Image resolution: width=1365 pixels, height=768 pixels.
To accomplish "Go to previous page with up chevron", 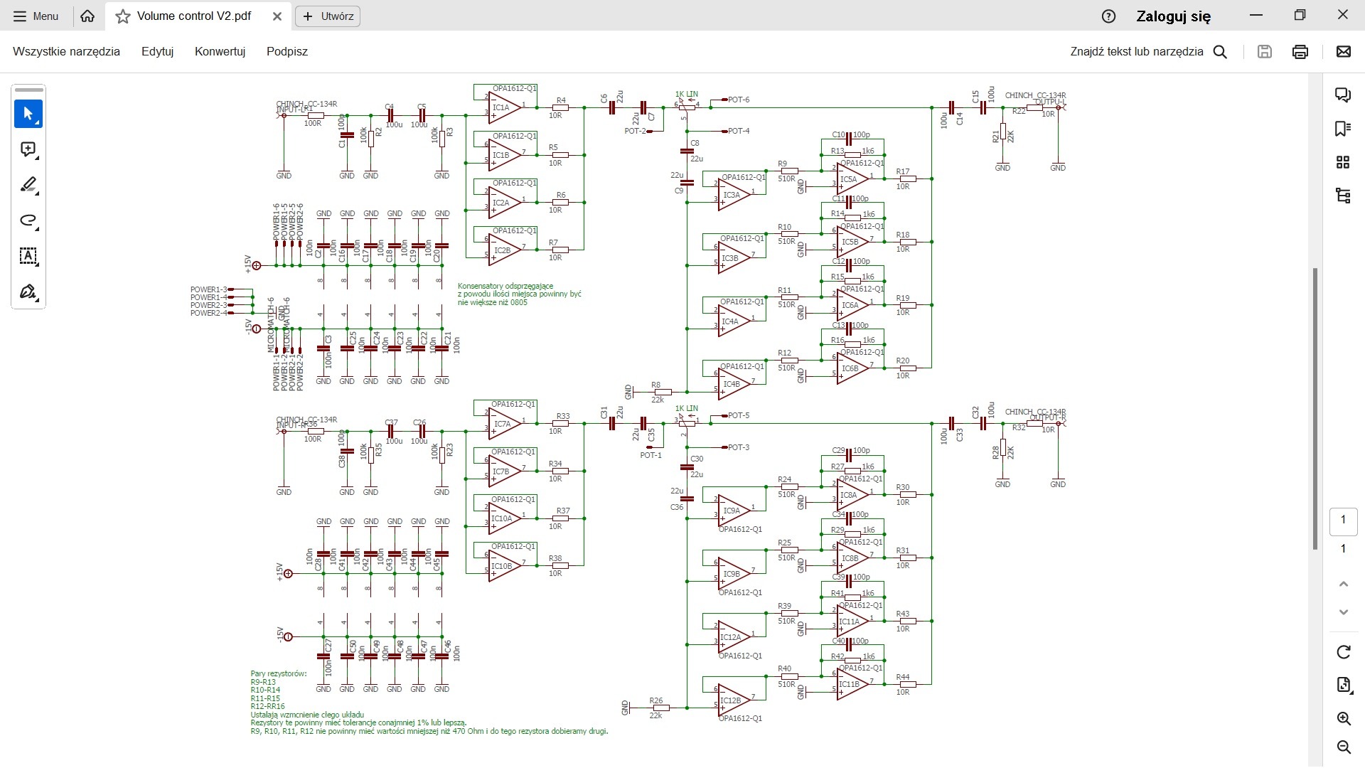I will [x=1343, y=584].
